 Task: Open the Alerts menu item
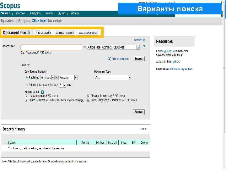point(50,13)
